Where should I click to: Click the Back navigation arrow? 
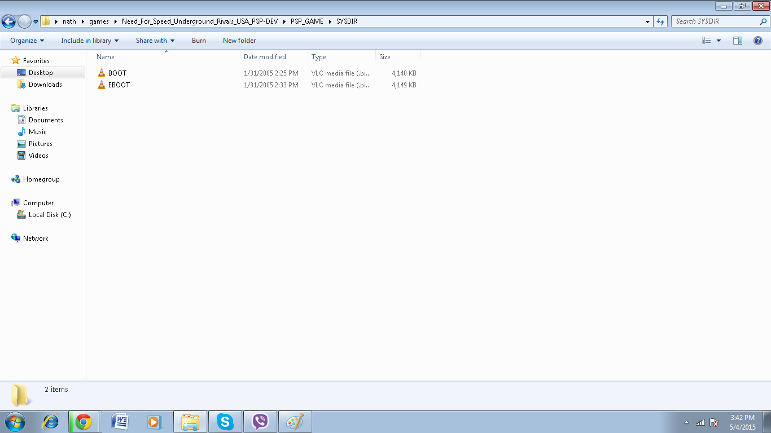(x=8, y=21)
